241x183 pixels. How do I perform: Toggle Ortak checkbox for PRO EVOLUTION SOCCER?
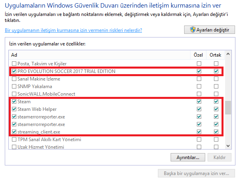point(216,71)
